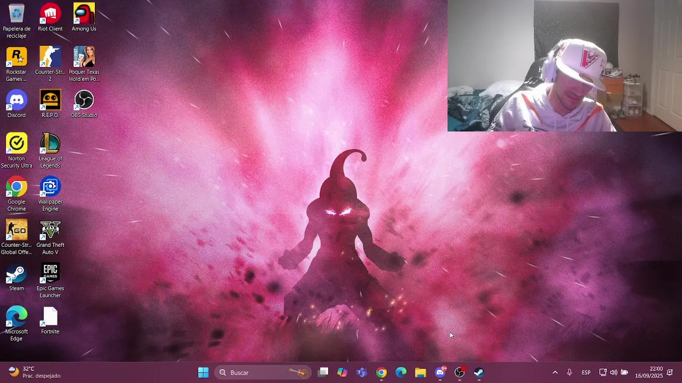Screen dimensions: 682x383
Task: Select the Google Chrome desktop shortcut
Action: click(17, 194)
